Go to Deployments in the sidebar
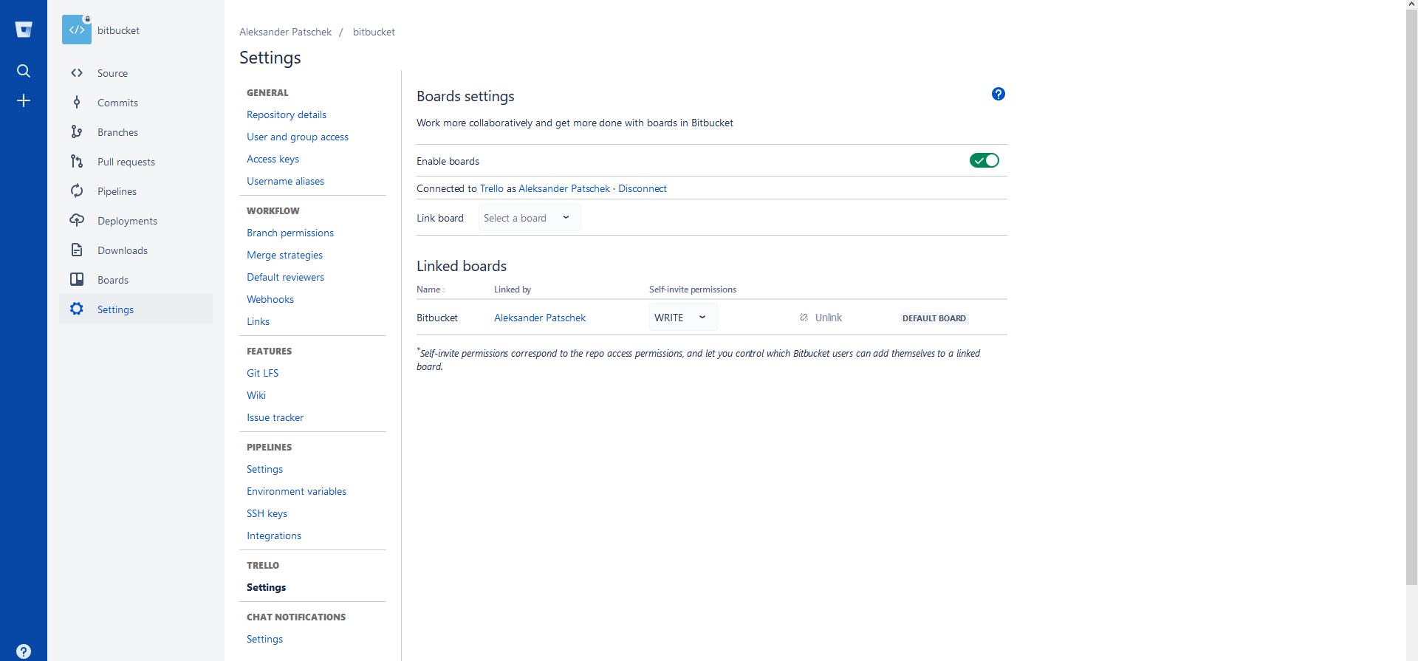Screen dimensions: 1418x661 pos(127,221)
